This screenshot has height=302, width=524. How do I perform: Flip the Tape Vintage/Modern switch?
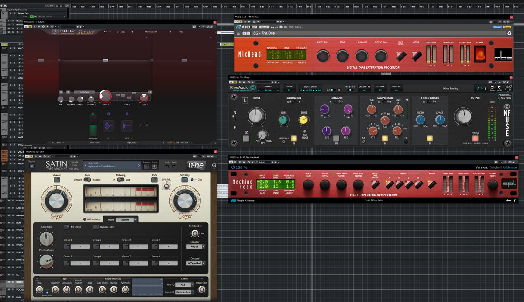tap(87, 179)
